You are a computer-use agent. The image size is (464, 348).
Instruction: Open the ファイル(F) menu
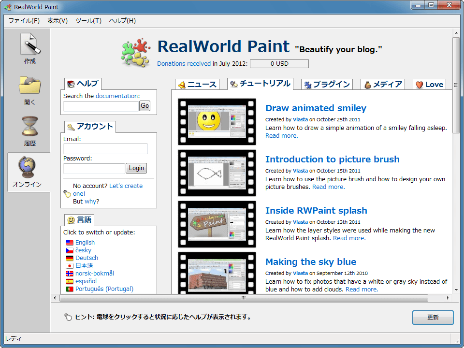pyautogui.click(x=24, y=21)
